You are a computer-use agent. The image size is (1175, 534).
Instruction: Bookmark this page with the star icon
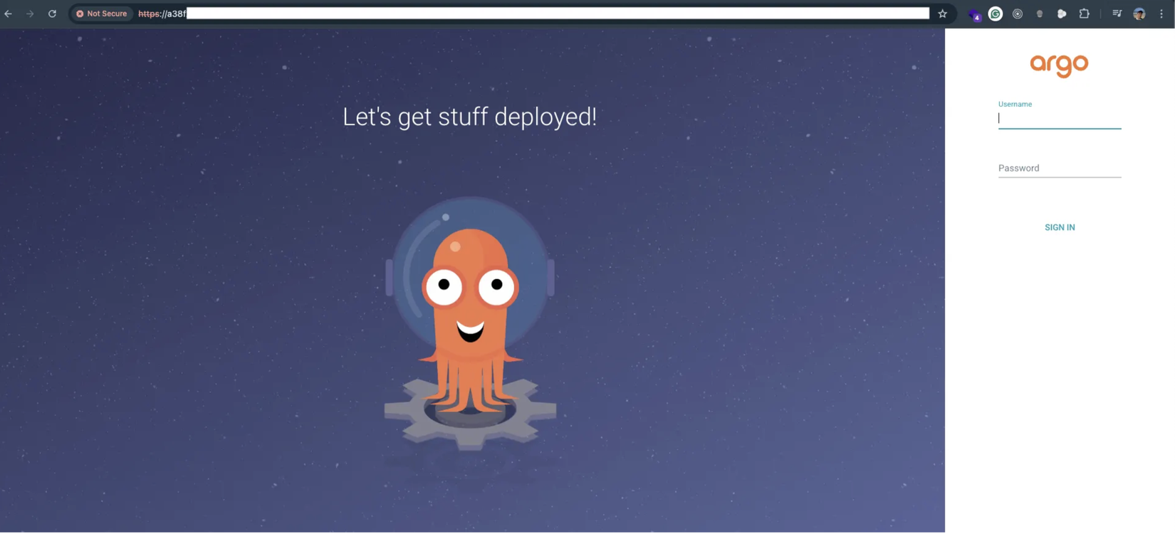pos(942,14)
